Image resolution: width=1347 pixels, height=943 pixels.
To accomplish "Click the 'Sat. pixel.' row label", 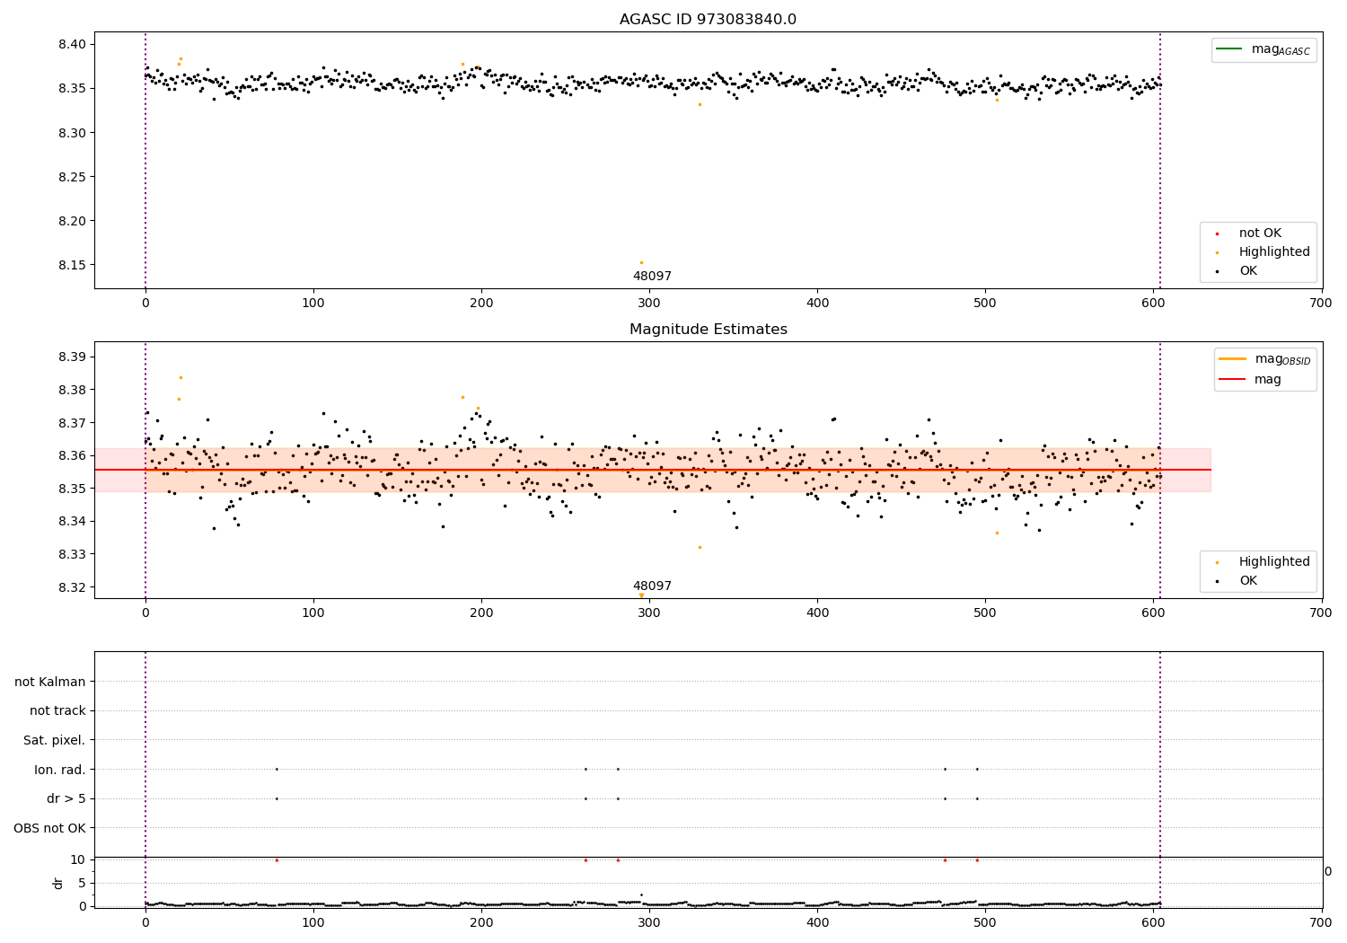I will 54,740.
